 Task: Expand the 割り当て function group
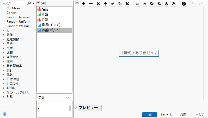(3, 88)
